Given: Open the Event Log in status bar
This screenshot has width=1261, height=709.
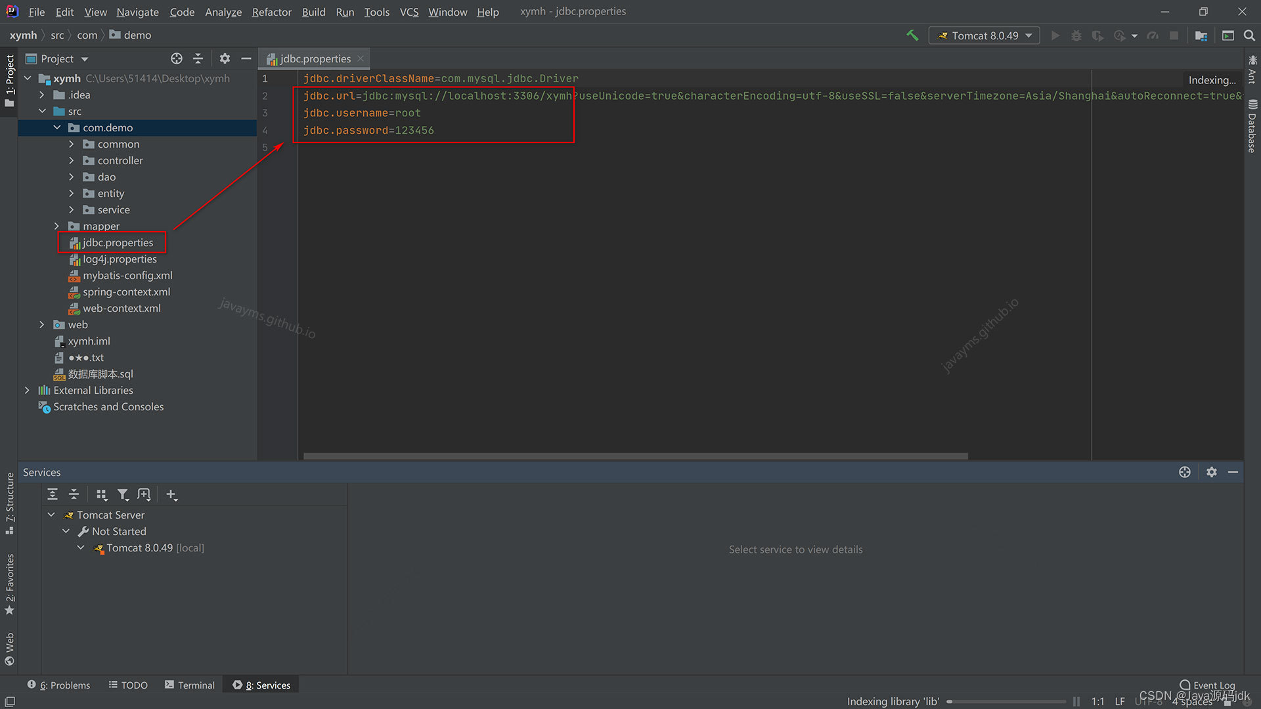Looking at the screenshot, I should click(1207, 685).
